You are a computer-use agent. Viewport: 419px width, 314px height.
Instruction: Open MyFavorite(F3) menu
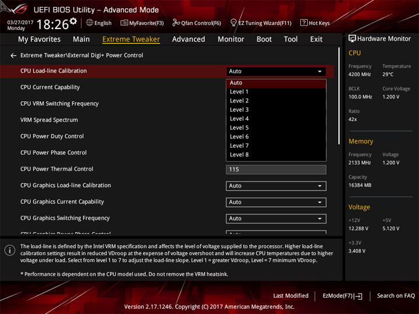pos(142,23)
